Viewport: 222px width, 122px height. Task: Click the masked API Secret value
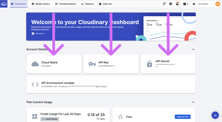[x=165, y=66]
